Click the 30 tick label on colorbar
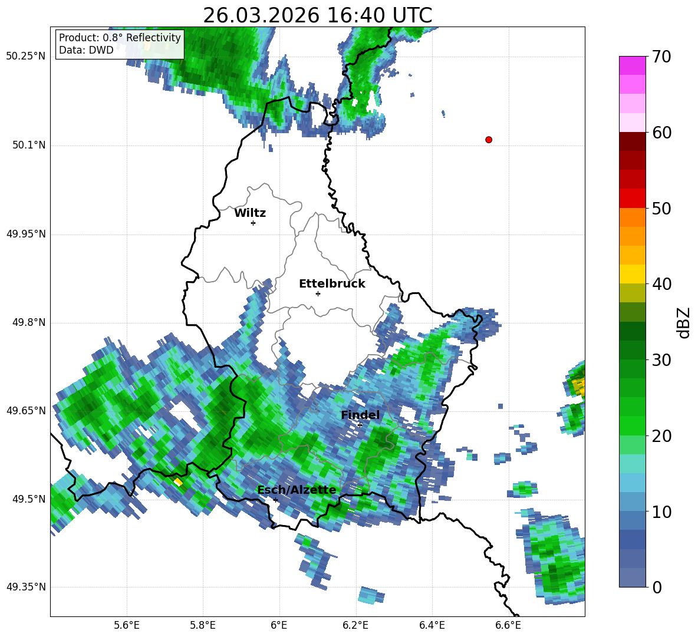Image resolution: width=698 pixels, height=637 pixels. (661, 360)
